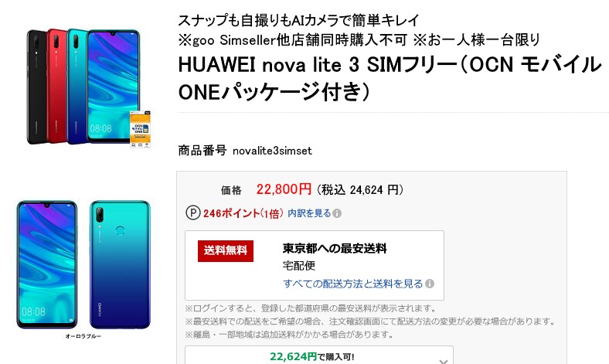Click the OCN Mobile ONE SIM package image
Screen dimensions: 609x364
(x=140, y=129)
